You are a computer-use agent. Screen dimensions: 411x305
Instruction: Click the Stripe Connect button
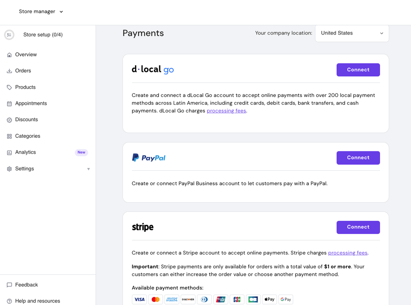coord(358,227)
